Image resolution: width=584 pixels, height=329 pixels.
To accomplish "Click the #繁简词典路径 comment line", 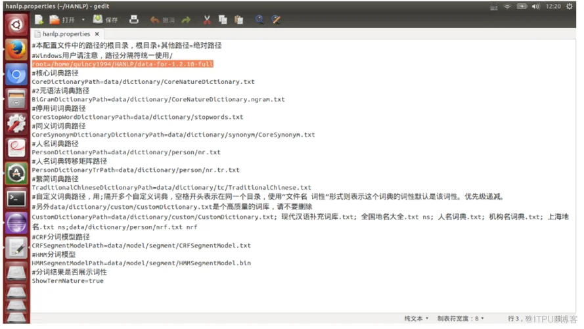I will pyautogui.click(x=55, y=179).
